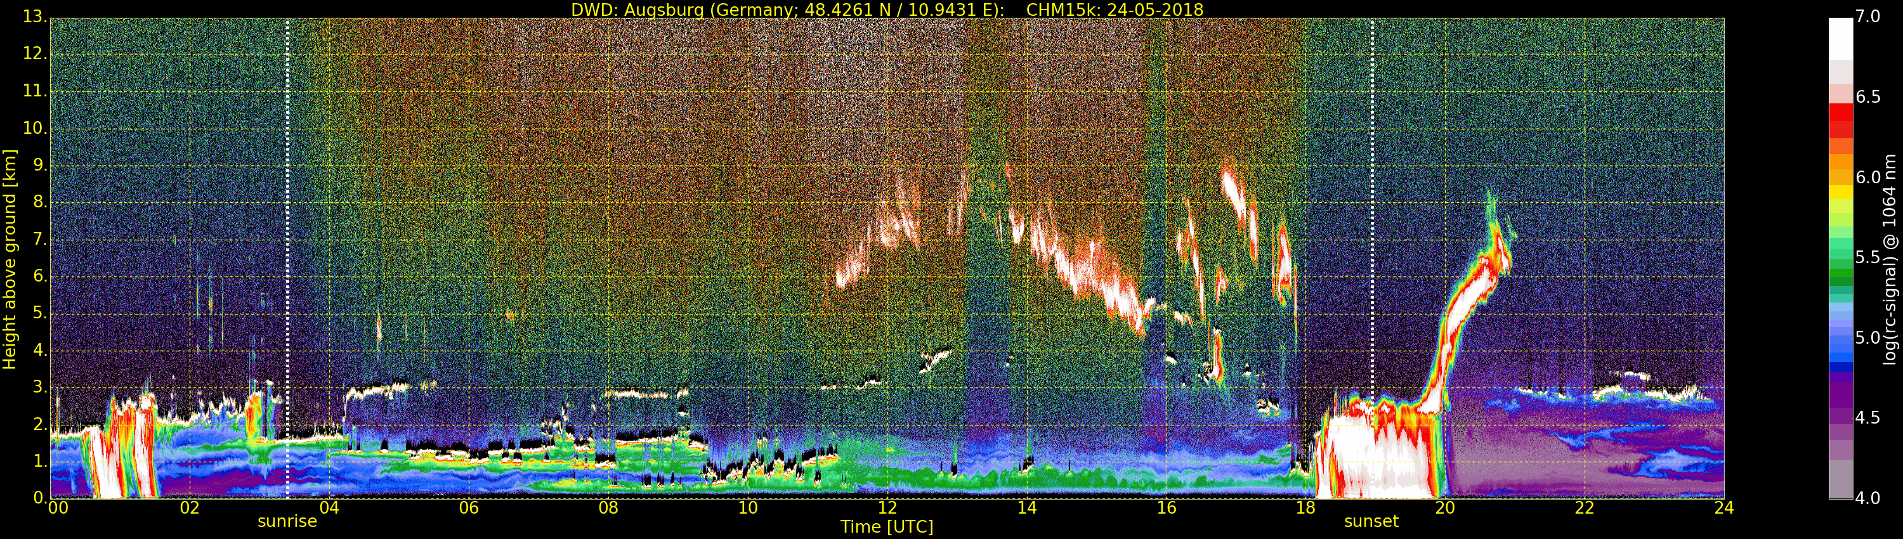Viewport: 1903px width, 539px height.
Task: Select the "7" km height axis tick
Action: coord(40,239)
